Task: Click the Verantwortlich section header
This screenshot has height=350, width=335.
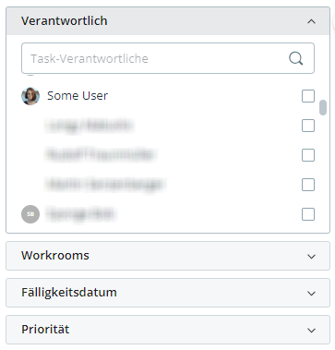Action: click(168, 21)
